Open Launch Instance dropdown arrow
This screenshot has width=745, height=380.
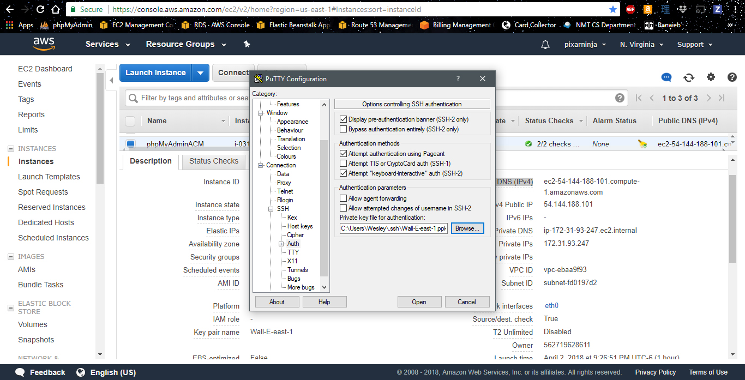coord(201,73)
